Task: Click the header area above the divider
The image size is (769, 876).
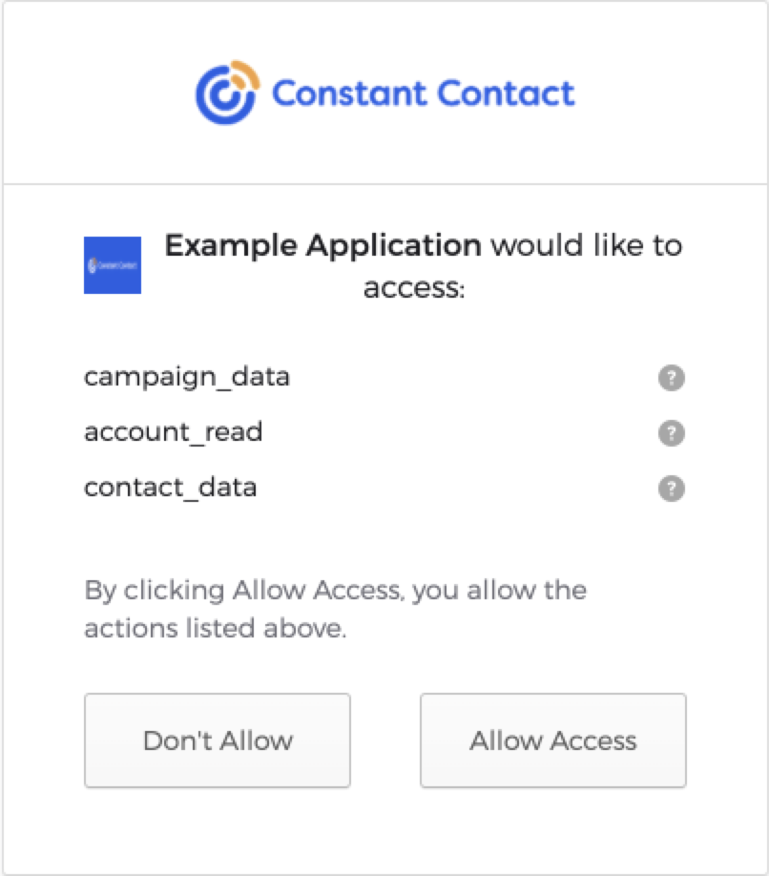Action: pos(384,91)
